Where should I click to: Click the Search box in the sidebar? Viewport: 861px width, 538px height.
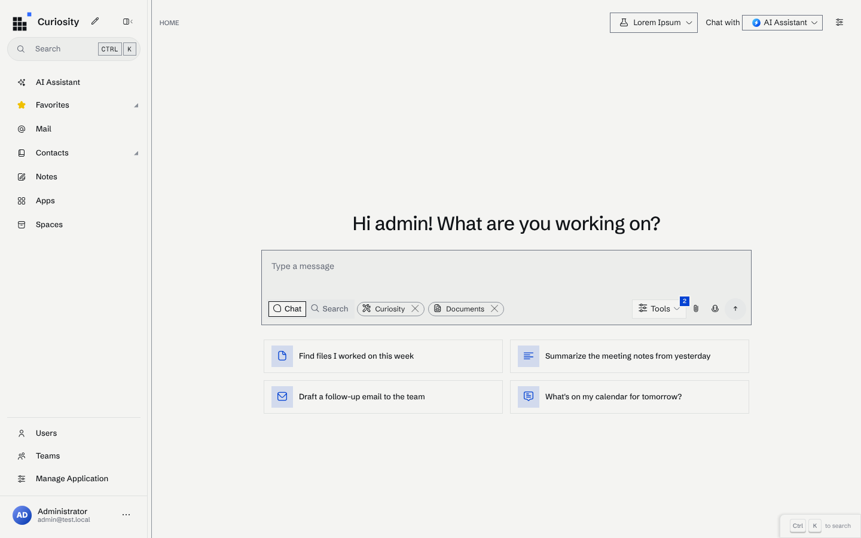point(74,49)
